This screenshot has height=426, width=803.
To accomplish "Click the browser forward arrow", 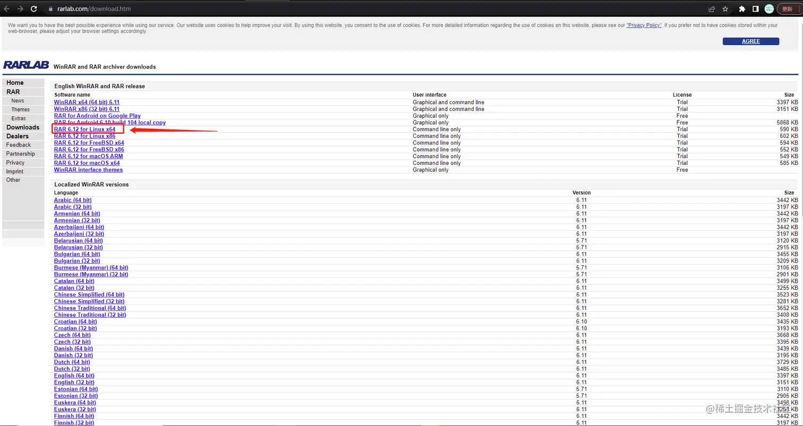I will coord(20,9).
